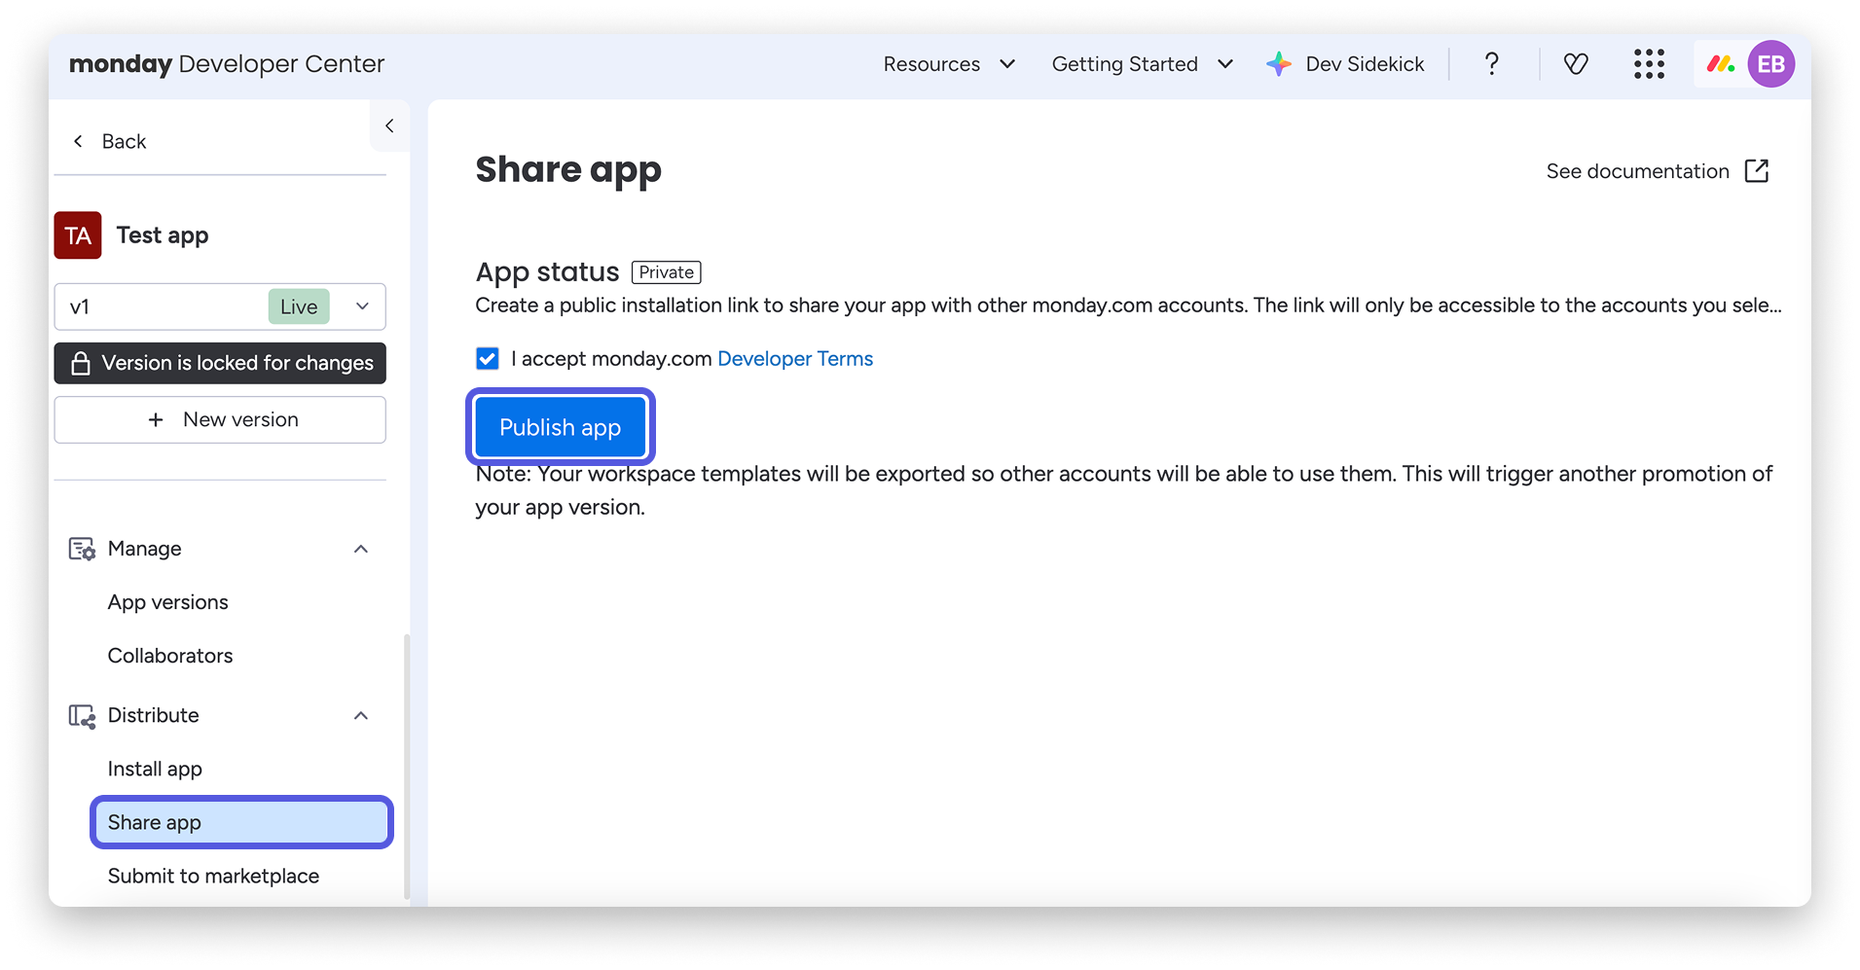Screen dimensions: 1860x970
Task: Click the external link documentation icon
Action: click(x=1757, y=171)
